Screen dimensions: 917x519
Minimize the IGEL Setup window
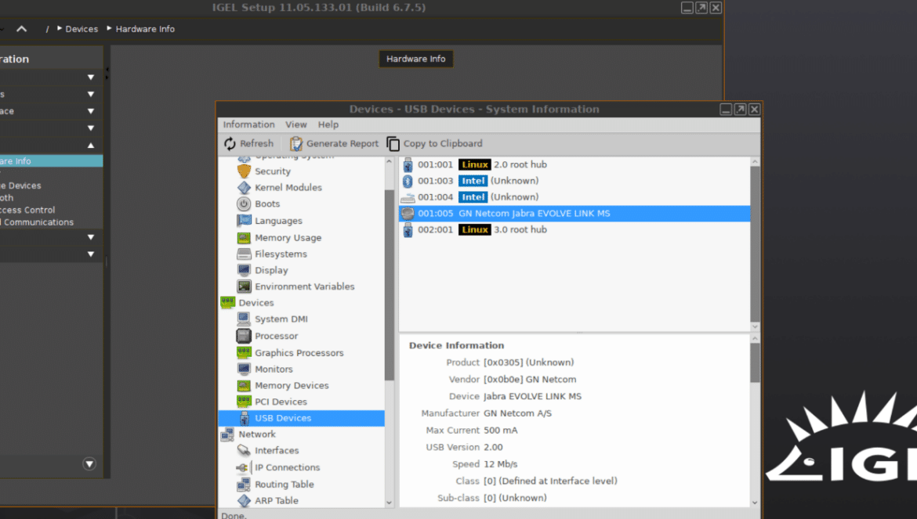[x=687, y=8]
